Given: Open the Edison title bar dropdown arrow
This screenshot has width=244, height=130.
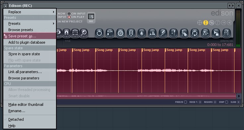Looking at the screenshot, I should pyautogui.click(x=6, y=6).
